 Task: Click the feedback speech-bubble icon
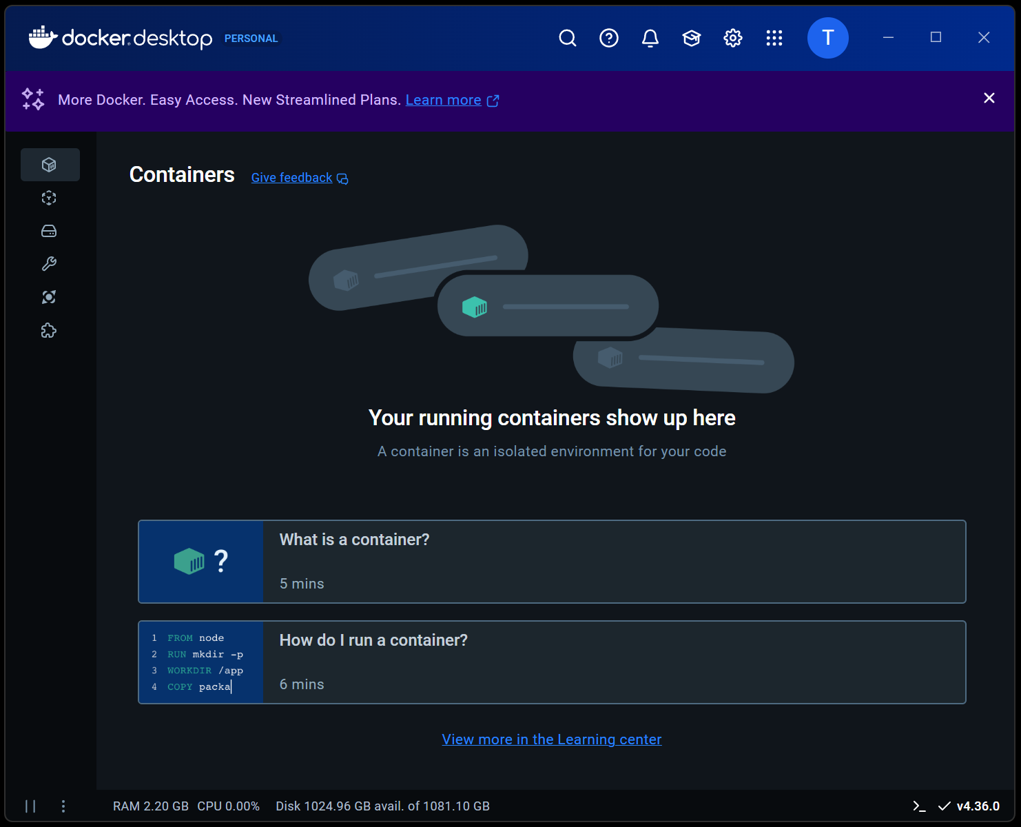[x=342, y=179]
